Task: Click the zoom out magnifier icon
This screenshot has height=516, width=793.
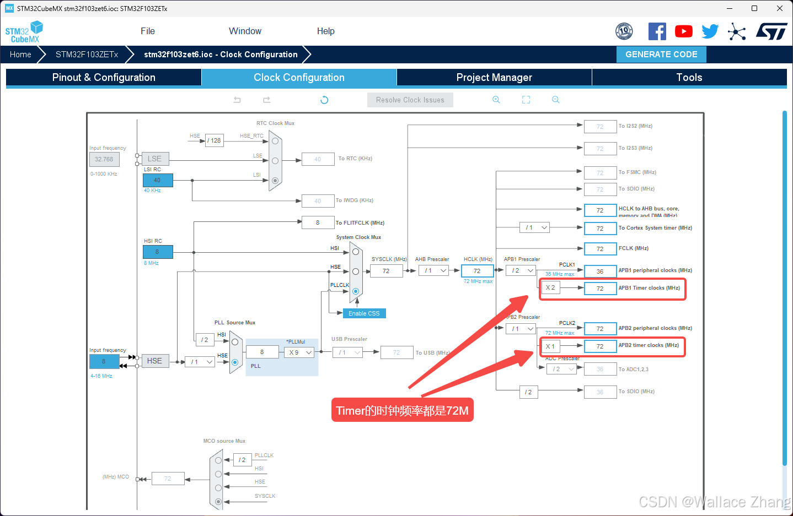Action: [556, 100]
